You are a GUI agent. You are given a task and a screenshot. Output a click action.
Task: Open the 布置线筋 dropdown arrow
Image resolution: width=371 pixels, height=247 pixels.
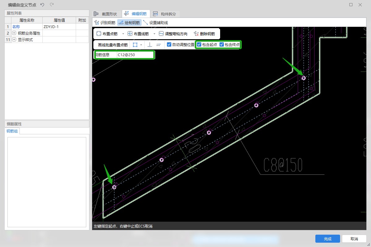click(x=154, y=34)
